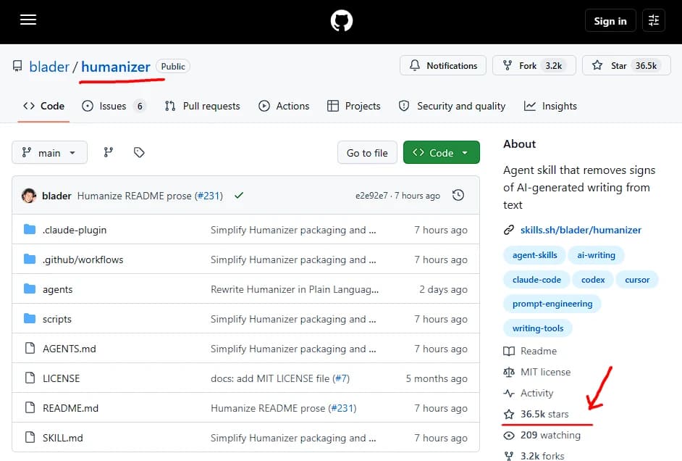
Task: Open skills.sh/blader/humanizer website link
Action: [581, 230]
